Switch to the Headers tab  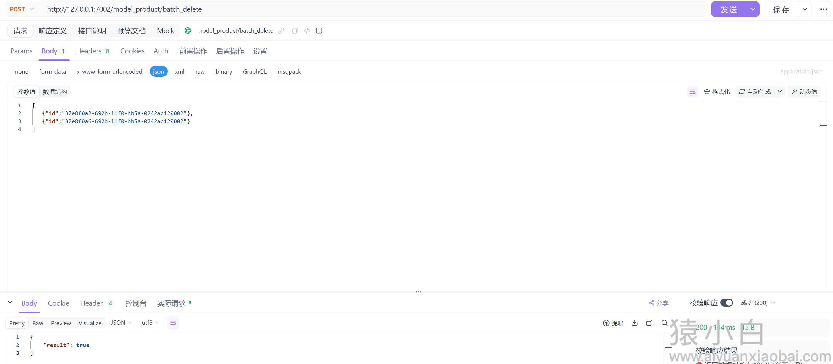click(x=89, y=51)
